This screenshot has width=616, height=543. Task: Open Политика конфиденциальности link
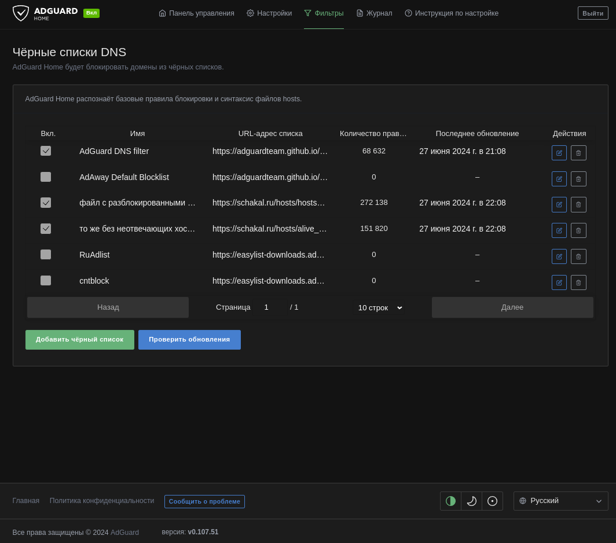point(102,501)
